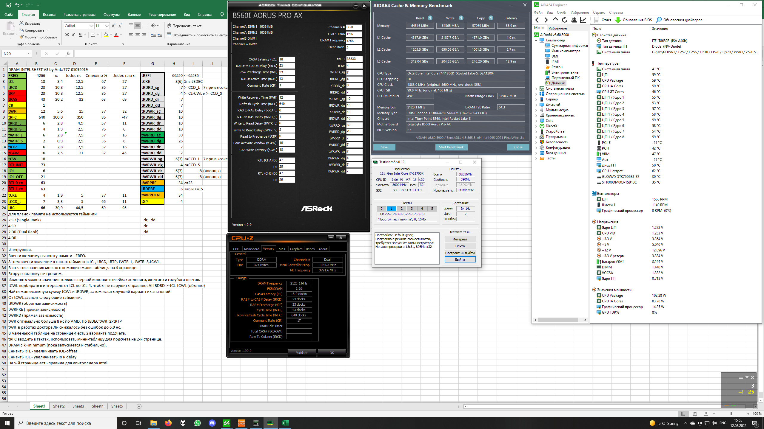This screenshot has height=429, width=764.
Task: Click the AIDA64 refresh icon
Action: (564, 20)
